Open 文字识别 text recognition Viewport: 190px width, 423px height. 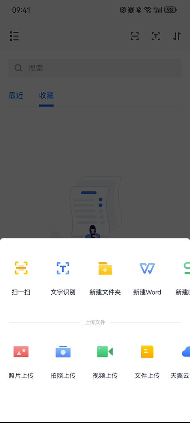63,268
